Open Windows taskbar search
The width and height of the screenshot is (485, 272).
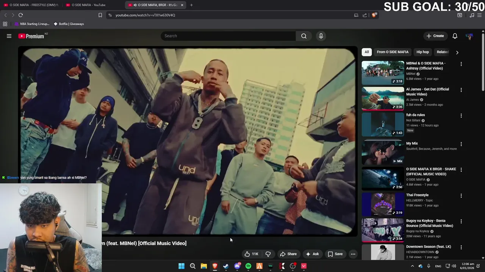(x=192, y=266)
